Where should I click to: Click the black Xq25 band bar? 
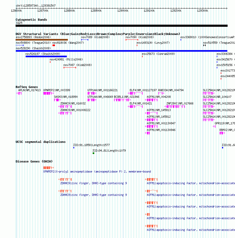pos(121,26)
